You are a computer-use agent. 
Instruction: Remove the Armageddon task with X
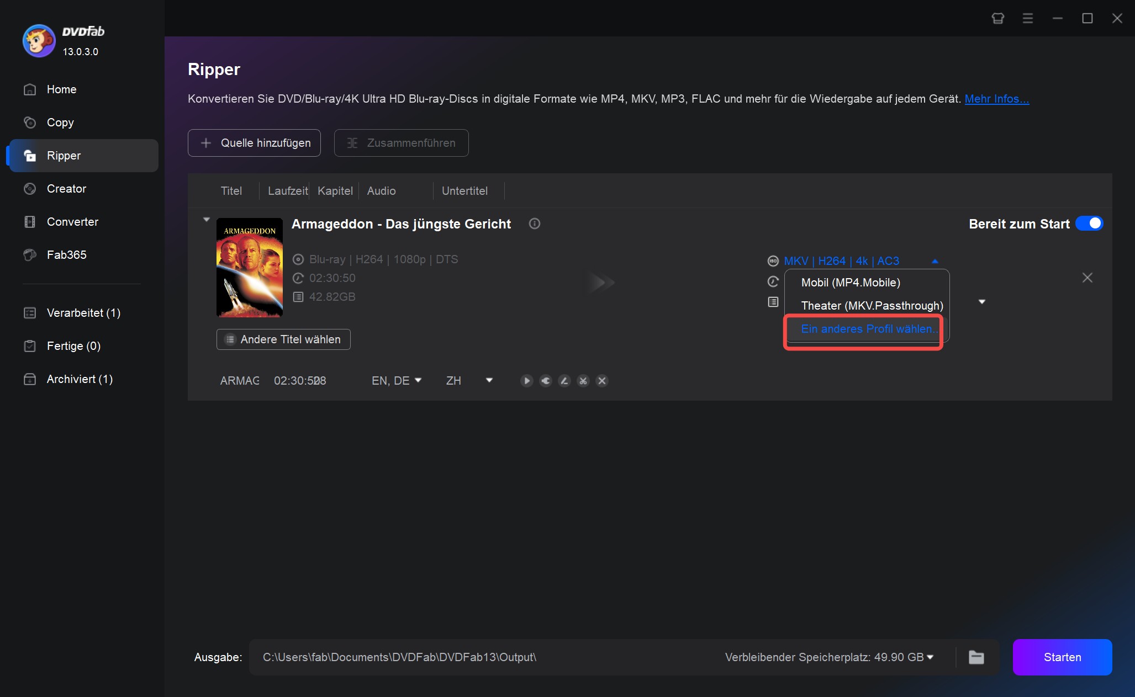[x=1088, y=278]
